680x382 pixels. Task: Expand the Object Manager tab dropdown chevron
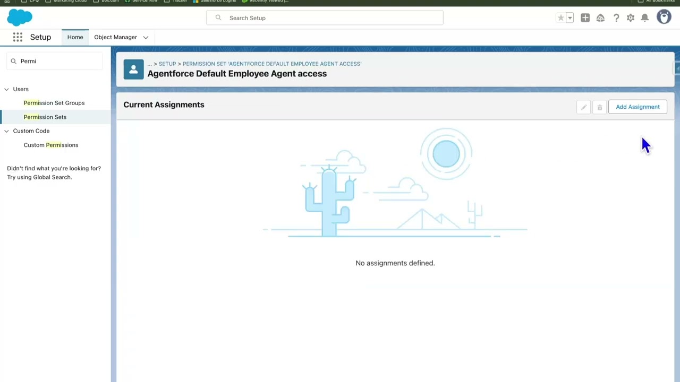pos(146,38)
